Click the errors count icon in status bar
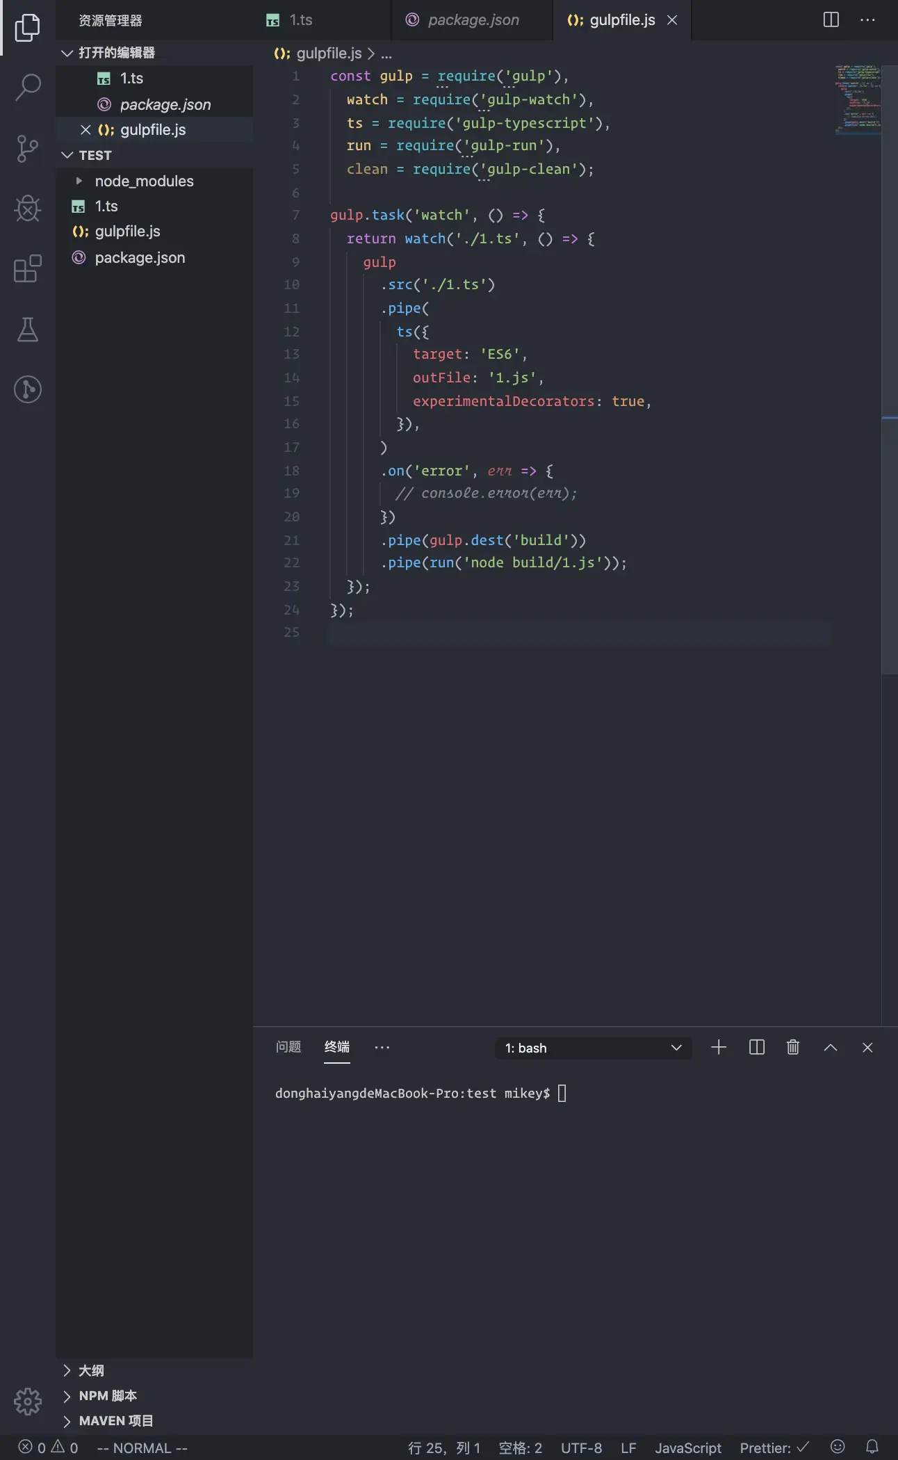898x1460 pixels. 32,1447
